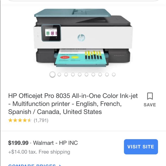Viewport: 166px width, 166px height.
Task: Select the last carousel dot
Action: pos(114,74)
